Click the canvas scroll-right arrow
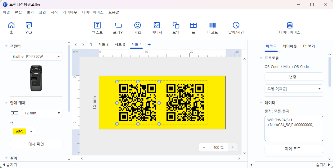This screenshot has height=168, width=333. [x=239, y=158]
